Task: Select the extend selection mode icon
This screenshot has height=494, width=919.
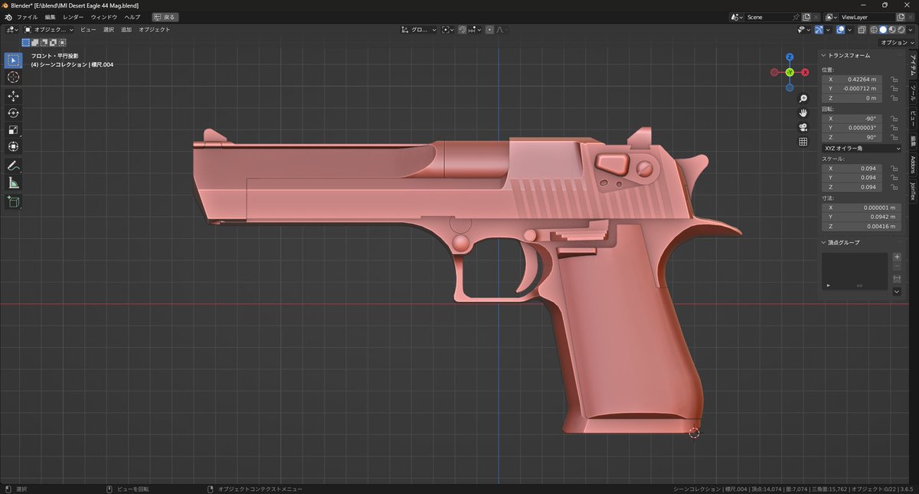Action: pyautogui.click(x=35, y=43)
